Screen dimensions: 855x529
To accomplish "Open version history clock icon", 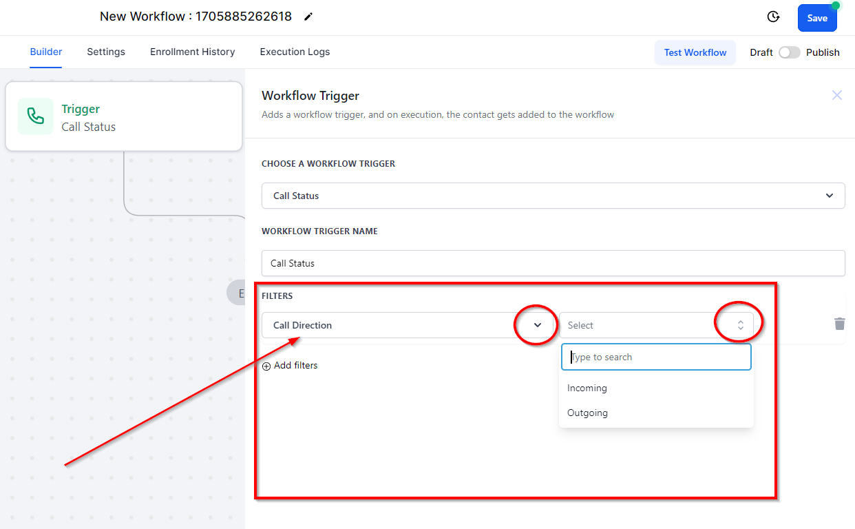I will (773, 17).
